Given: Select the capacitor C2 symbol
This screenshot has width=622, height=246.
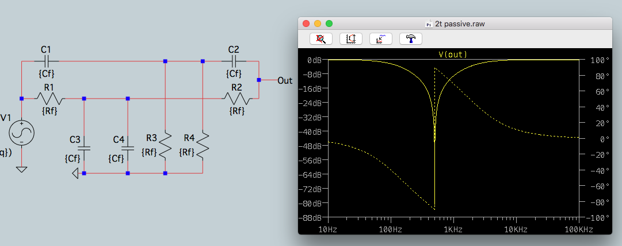Looking at the screenshot, I should (x=234, y=61).
